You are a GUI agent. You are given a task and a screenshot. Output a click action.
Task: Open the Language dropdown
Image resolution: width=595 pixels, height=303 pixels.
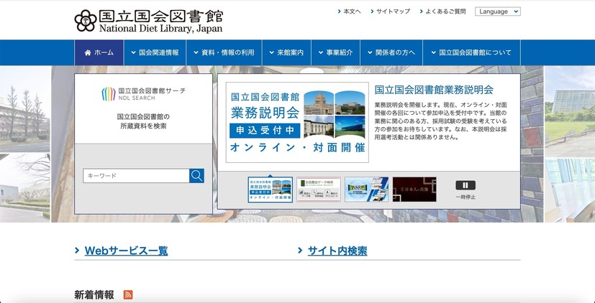(x=497, y=11)
